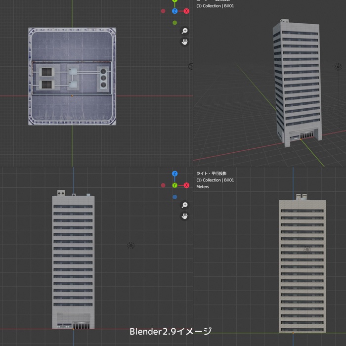Click the zoom magnifier icon in the top view
Image resolution: width=346 pixels, height=346 pixels.
click(184, 31)
